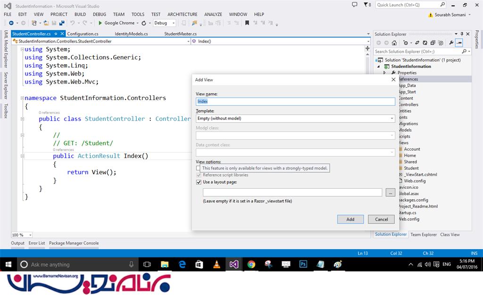The height and width of the screenshot is (295, 483).
Task: Open the ARCHITECTURE menu
Action: click(182, 14)
